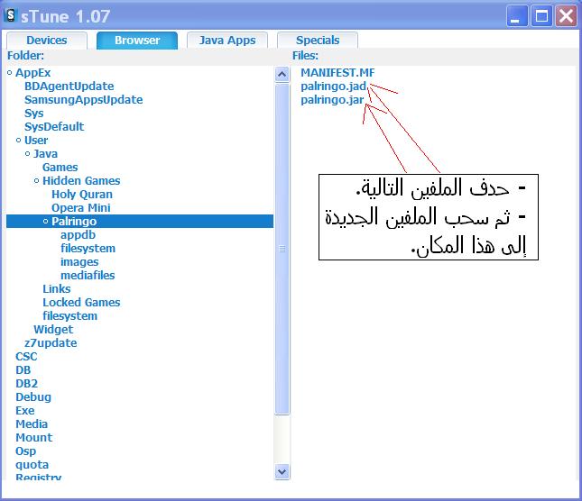
Task: Open the Exe folder
Action: [25, 411]
